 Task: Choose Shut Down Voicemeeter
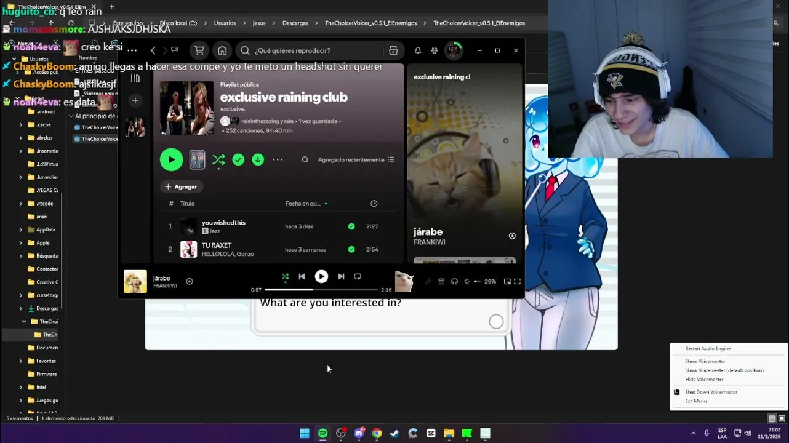coord(711,392)
